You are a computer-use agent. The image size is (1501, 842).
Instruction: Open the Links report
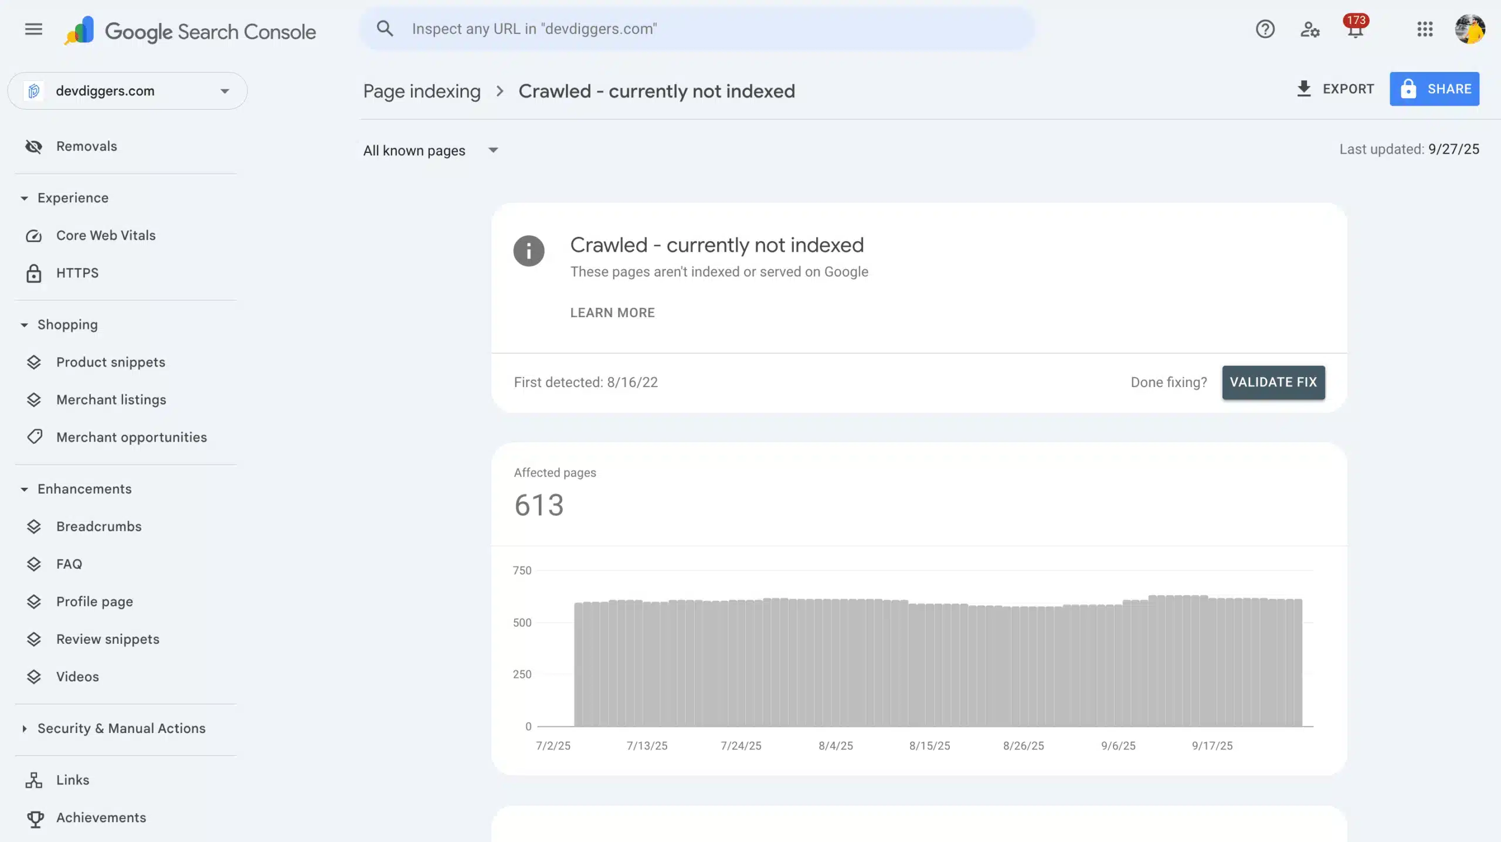(73, 780)
